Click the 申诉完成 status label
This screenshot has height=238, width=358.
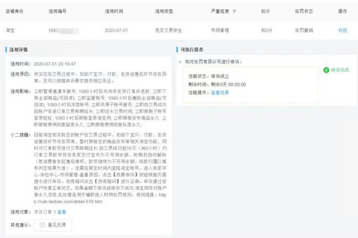340,70
